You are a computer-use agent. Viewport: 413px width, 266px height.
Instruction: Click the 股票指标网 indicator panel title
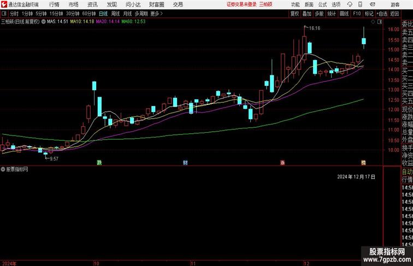pyautogui.click(x=17, y=169)
